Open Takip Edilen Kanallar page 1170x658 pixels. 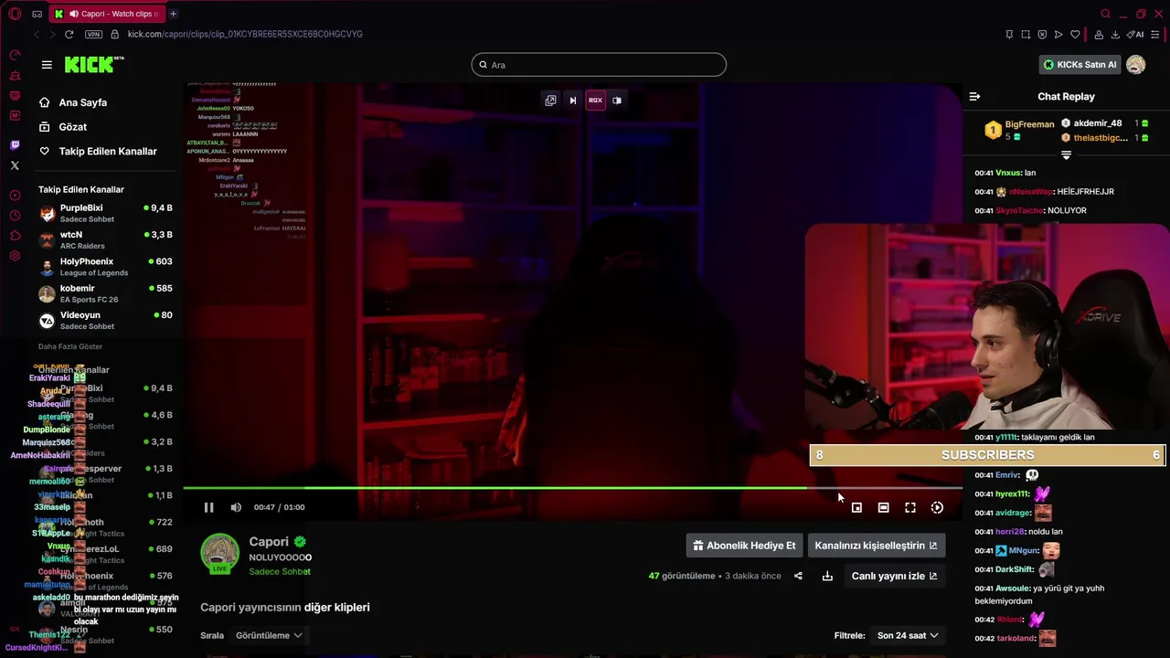pos(99,151)
